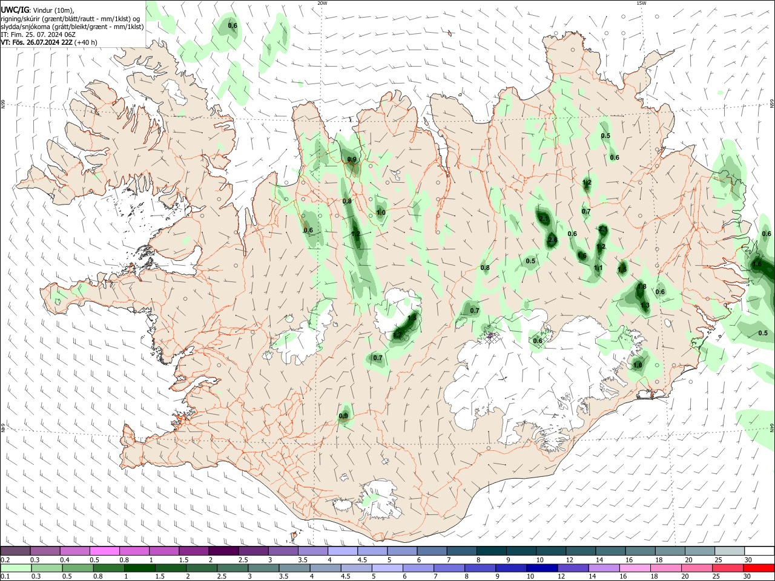The height and width of the screenshot is (581, 775).
Task: Click the "66N" label on the left edge
Action: (3, 104)
